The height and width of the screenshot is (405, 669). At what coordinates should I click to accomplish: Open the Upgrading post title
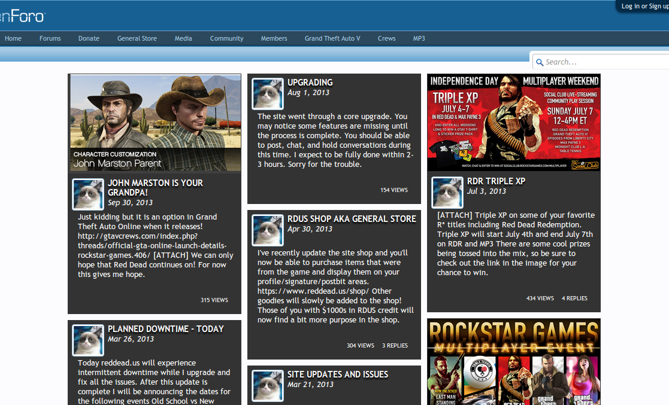310,83
